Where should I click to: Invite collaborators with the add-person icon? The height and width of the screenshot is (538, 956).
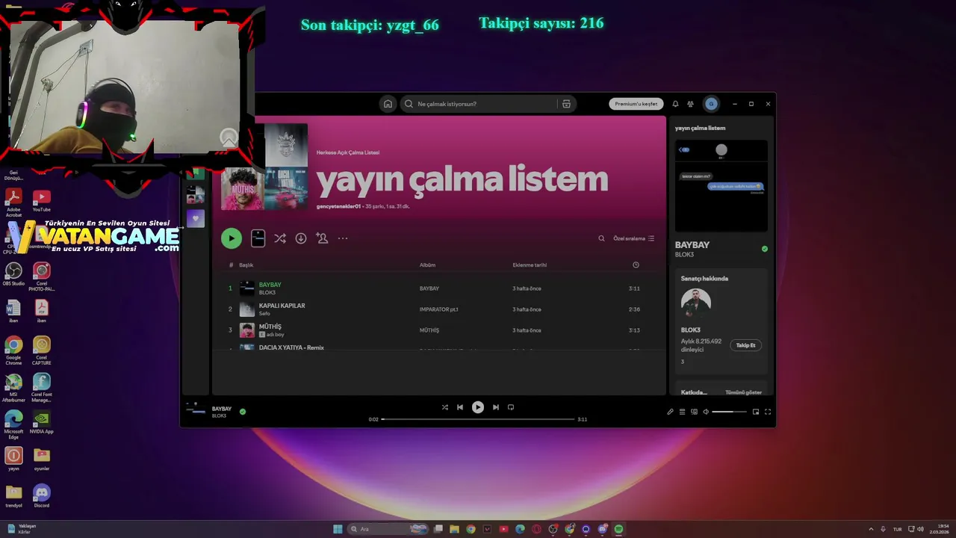(322, 238)
